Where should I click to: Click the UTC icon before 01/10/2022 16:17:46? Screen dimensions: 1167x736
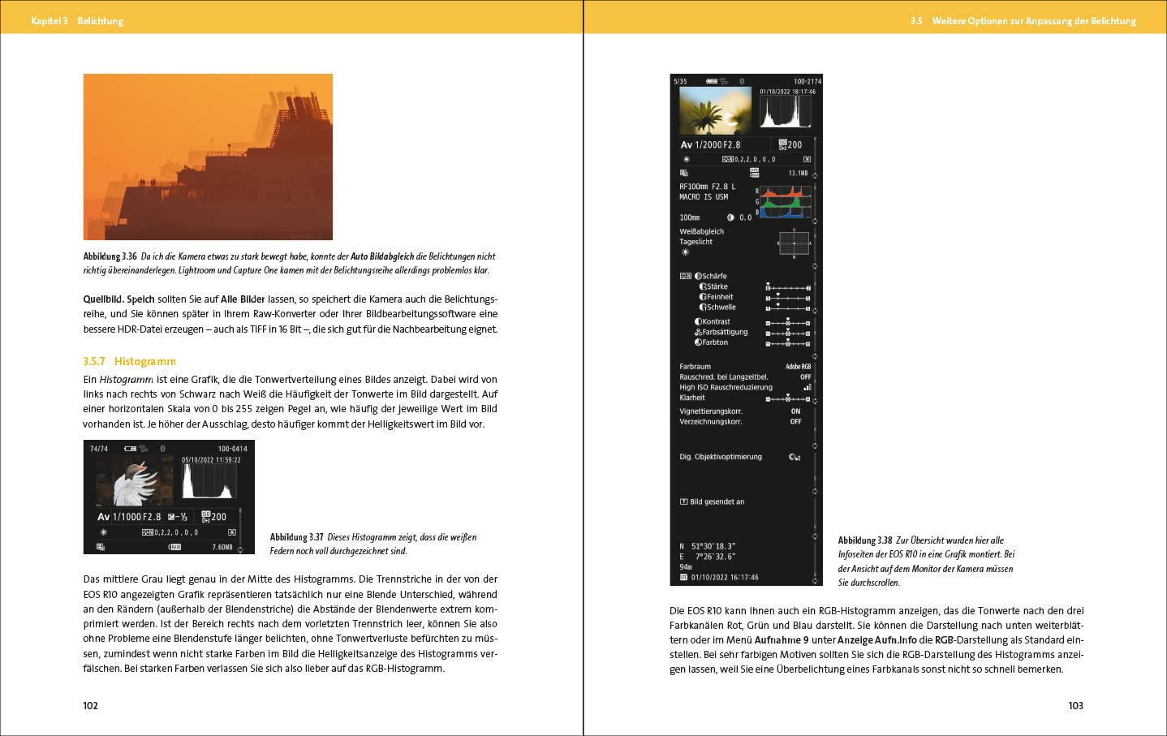point(683,577)
